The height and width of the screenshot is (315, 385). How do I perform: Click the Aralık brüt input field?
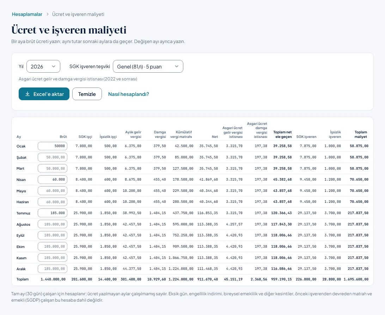[53, 269]
